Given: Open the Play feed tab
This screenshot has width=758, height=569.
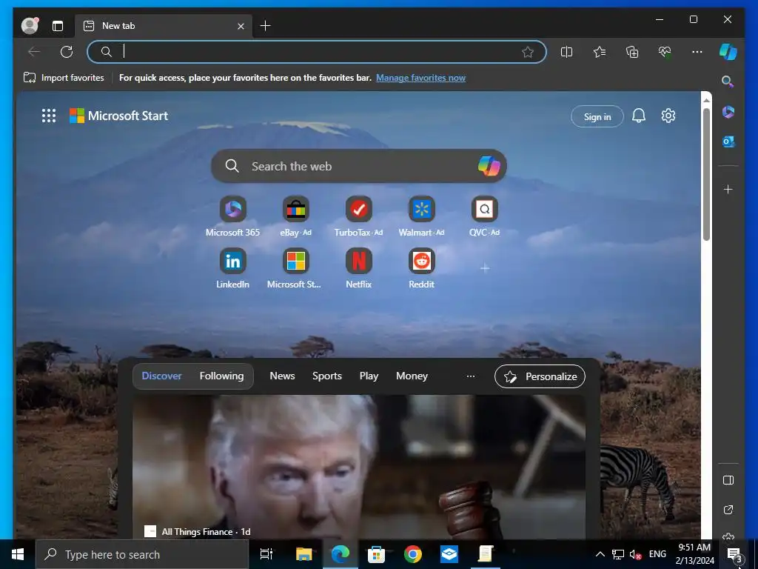Looking at the screenshot, I should [369, 376].
